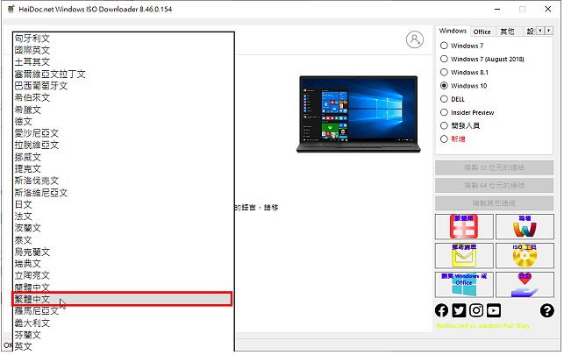The width and height of the screenshot is (564, 355).
Task: Pick 瑞典文 in the language list
Action: pyautogui.click(x=124, y=264)
